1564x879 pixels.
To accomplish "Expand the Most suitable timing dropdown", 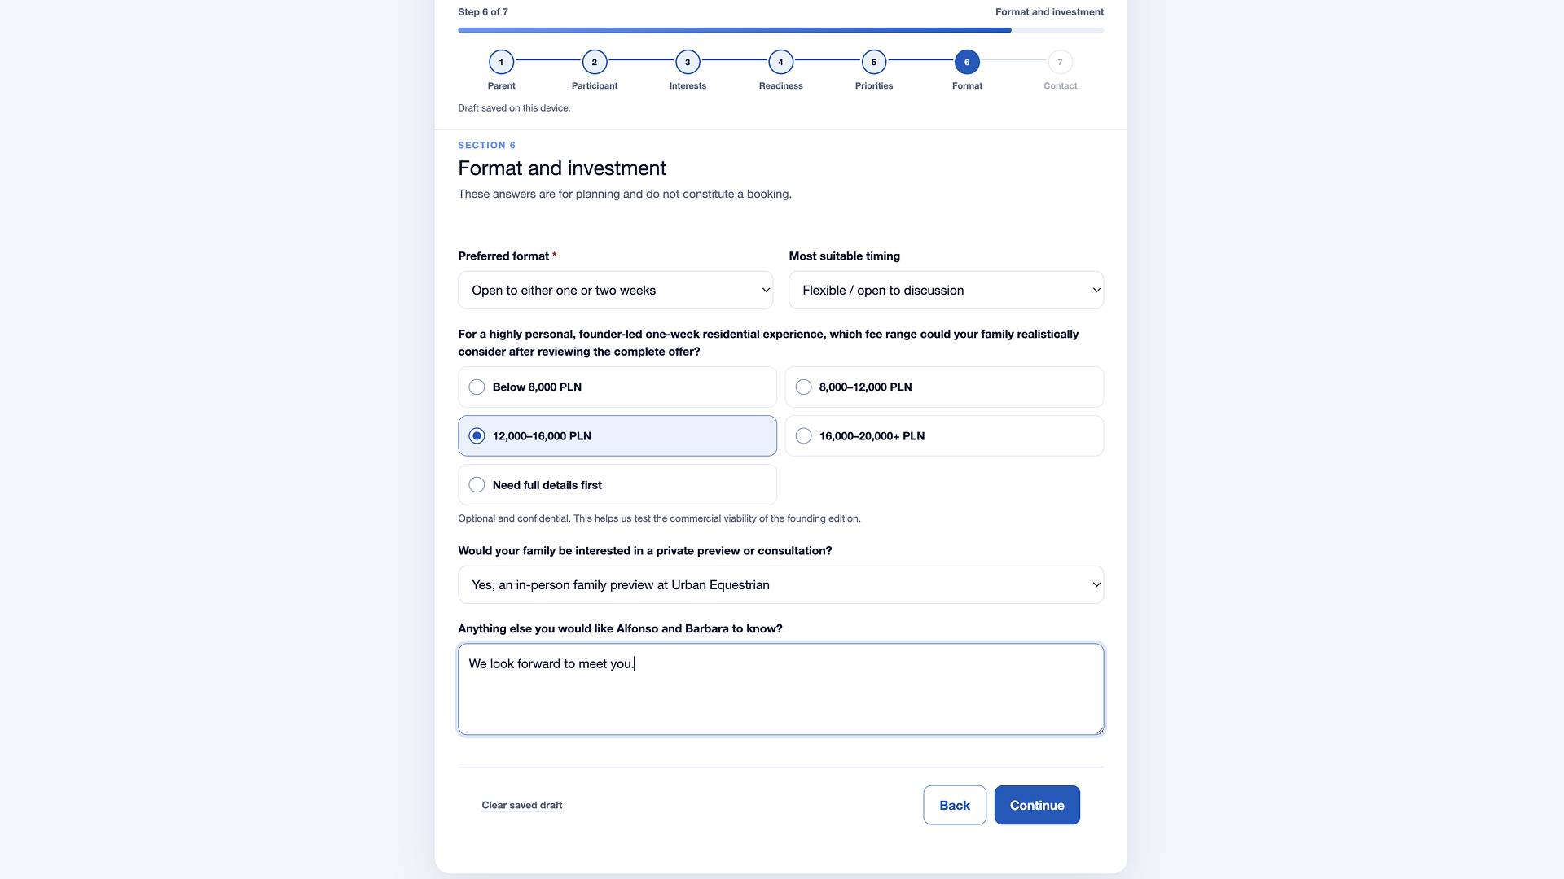I will point(946,290).
